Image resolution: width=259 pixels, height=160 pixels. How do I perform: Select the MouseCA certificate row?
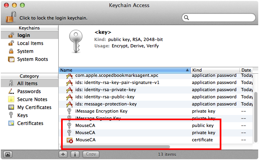point(156,140)
